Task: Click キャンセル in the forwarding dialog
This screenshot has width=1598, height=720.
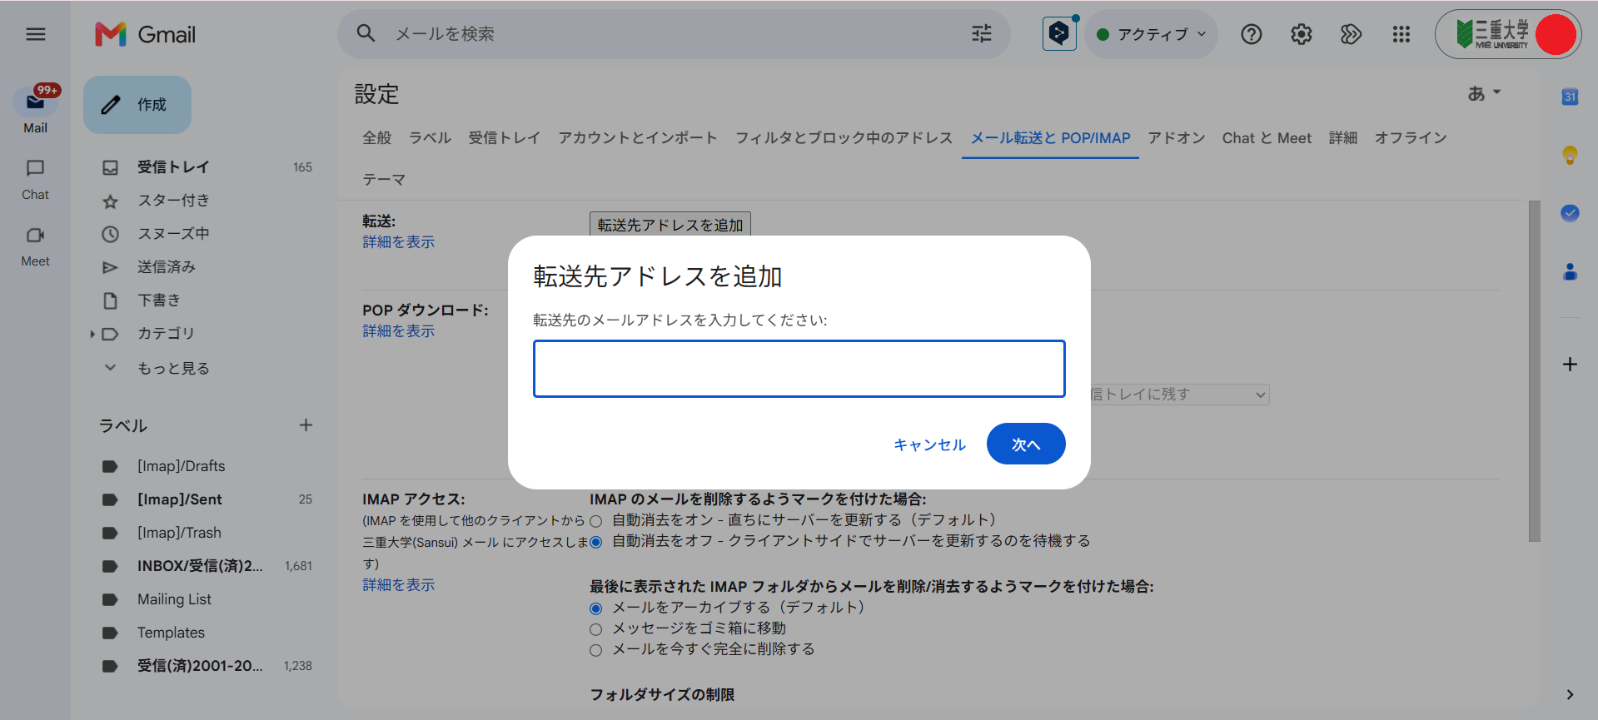Action: [929, 444]
